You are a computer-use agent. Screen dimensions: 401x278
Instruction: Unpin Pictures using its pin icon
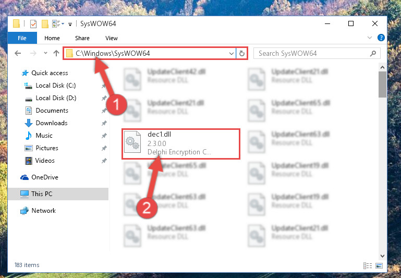tap(104, 148)
